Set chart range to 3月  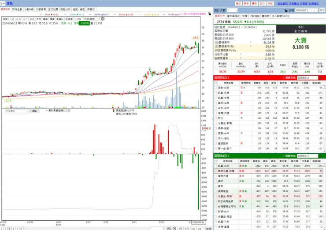coord(181,229)
